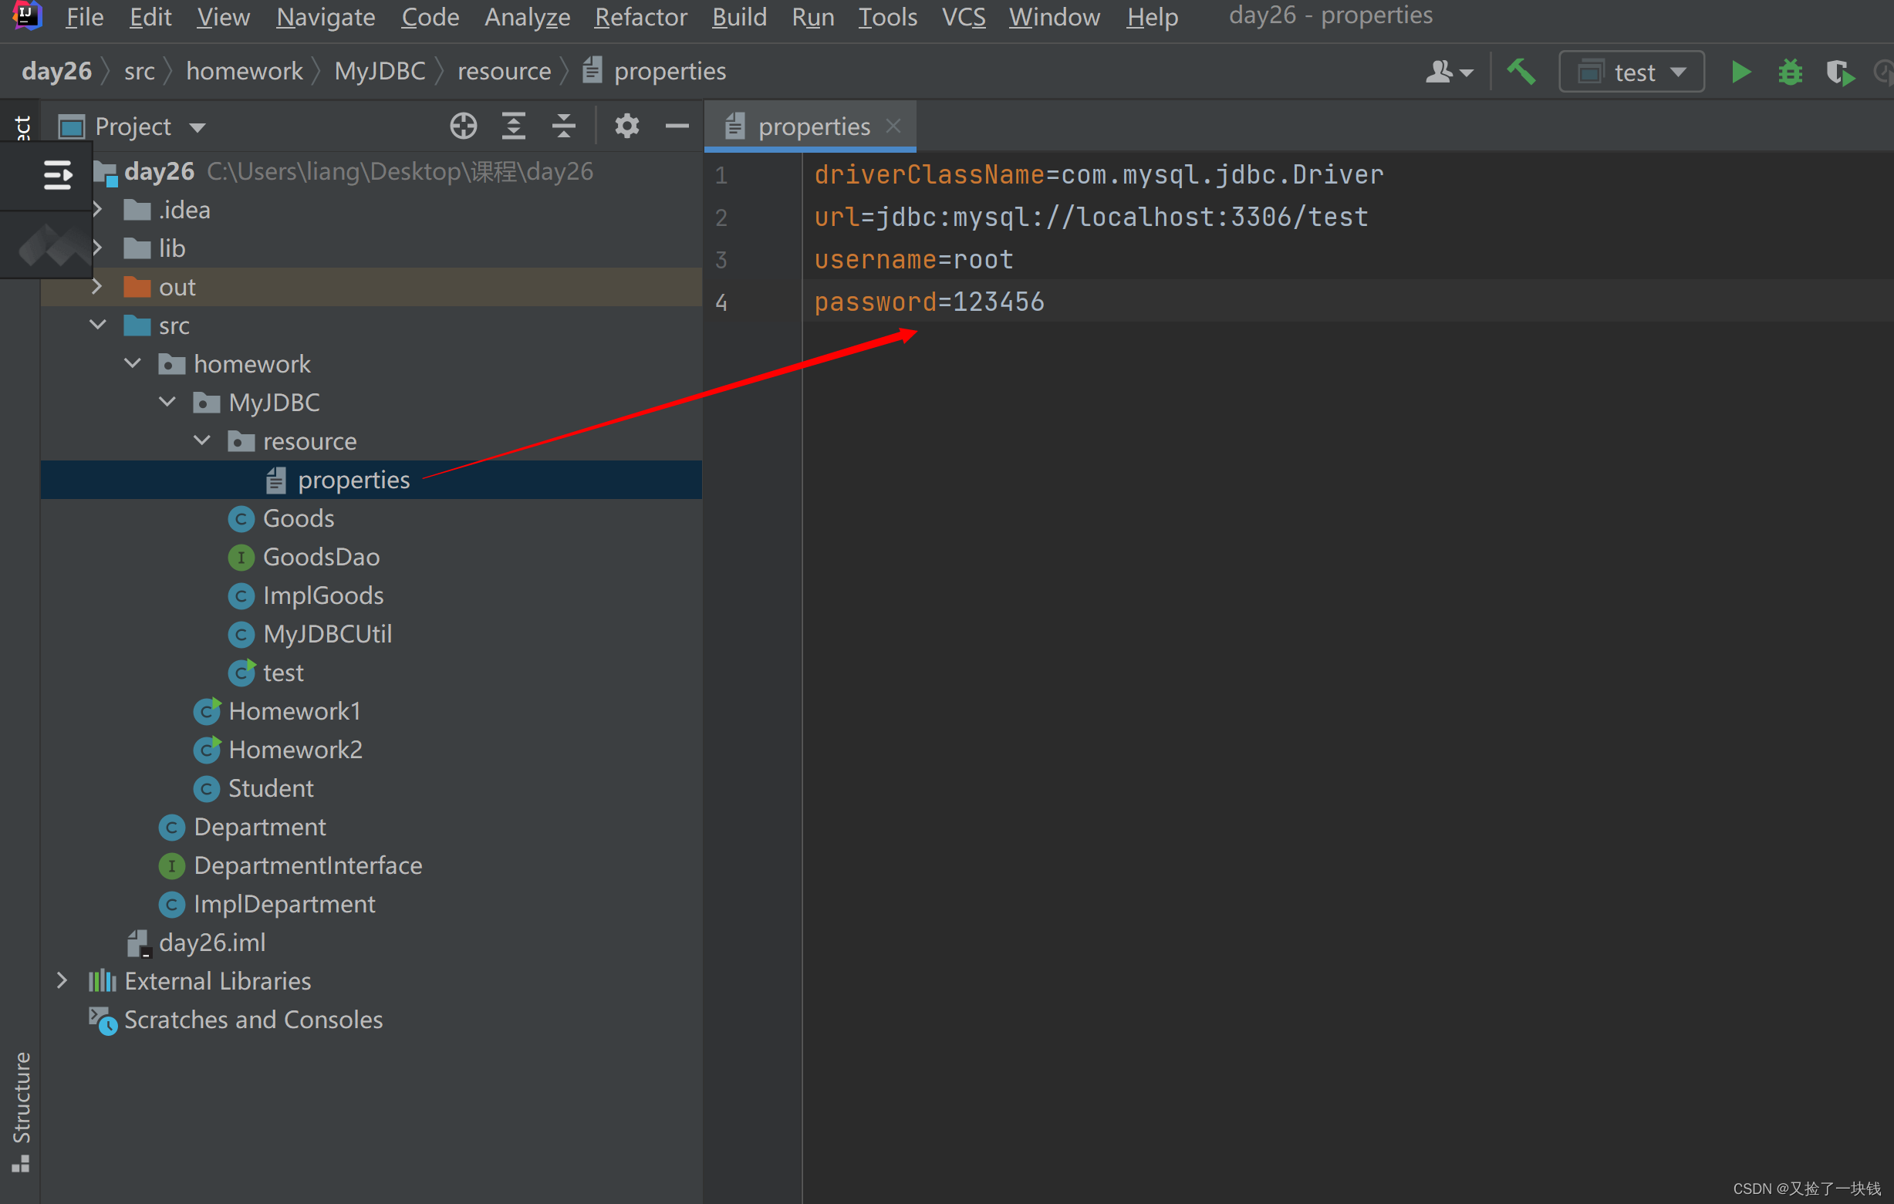Run test with coverage
This screenshot has height=1204, width=1894.
[x=1840, y=72]
